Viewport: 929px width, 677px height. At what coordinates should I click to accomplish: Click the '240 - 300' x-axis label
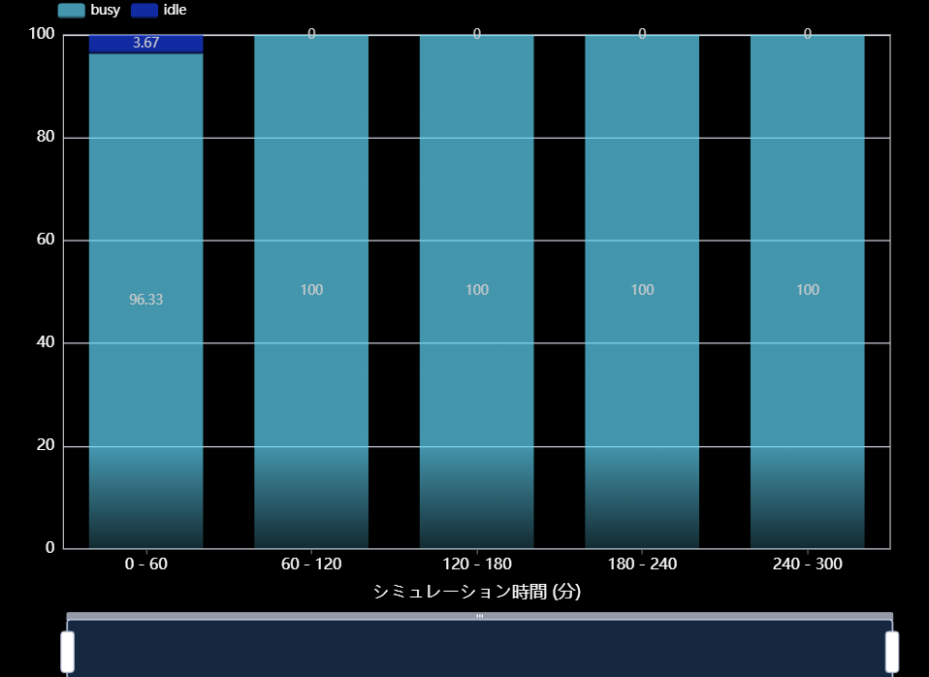click(807, 564)
